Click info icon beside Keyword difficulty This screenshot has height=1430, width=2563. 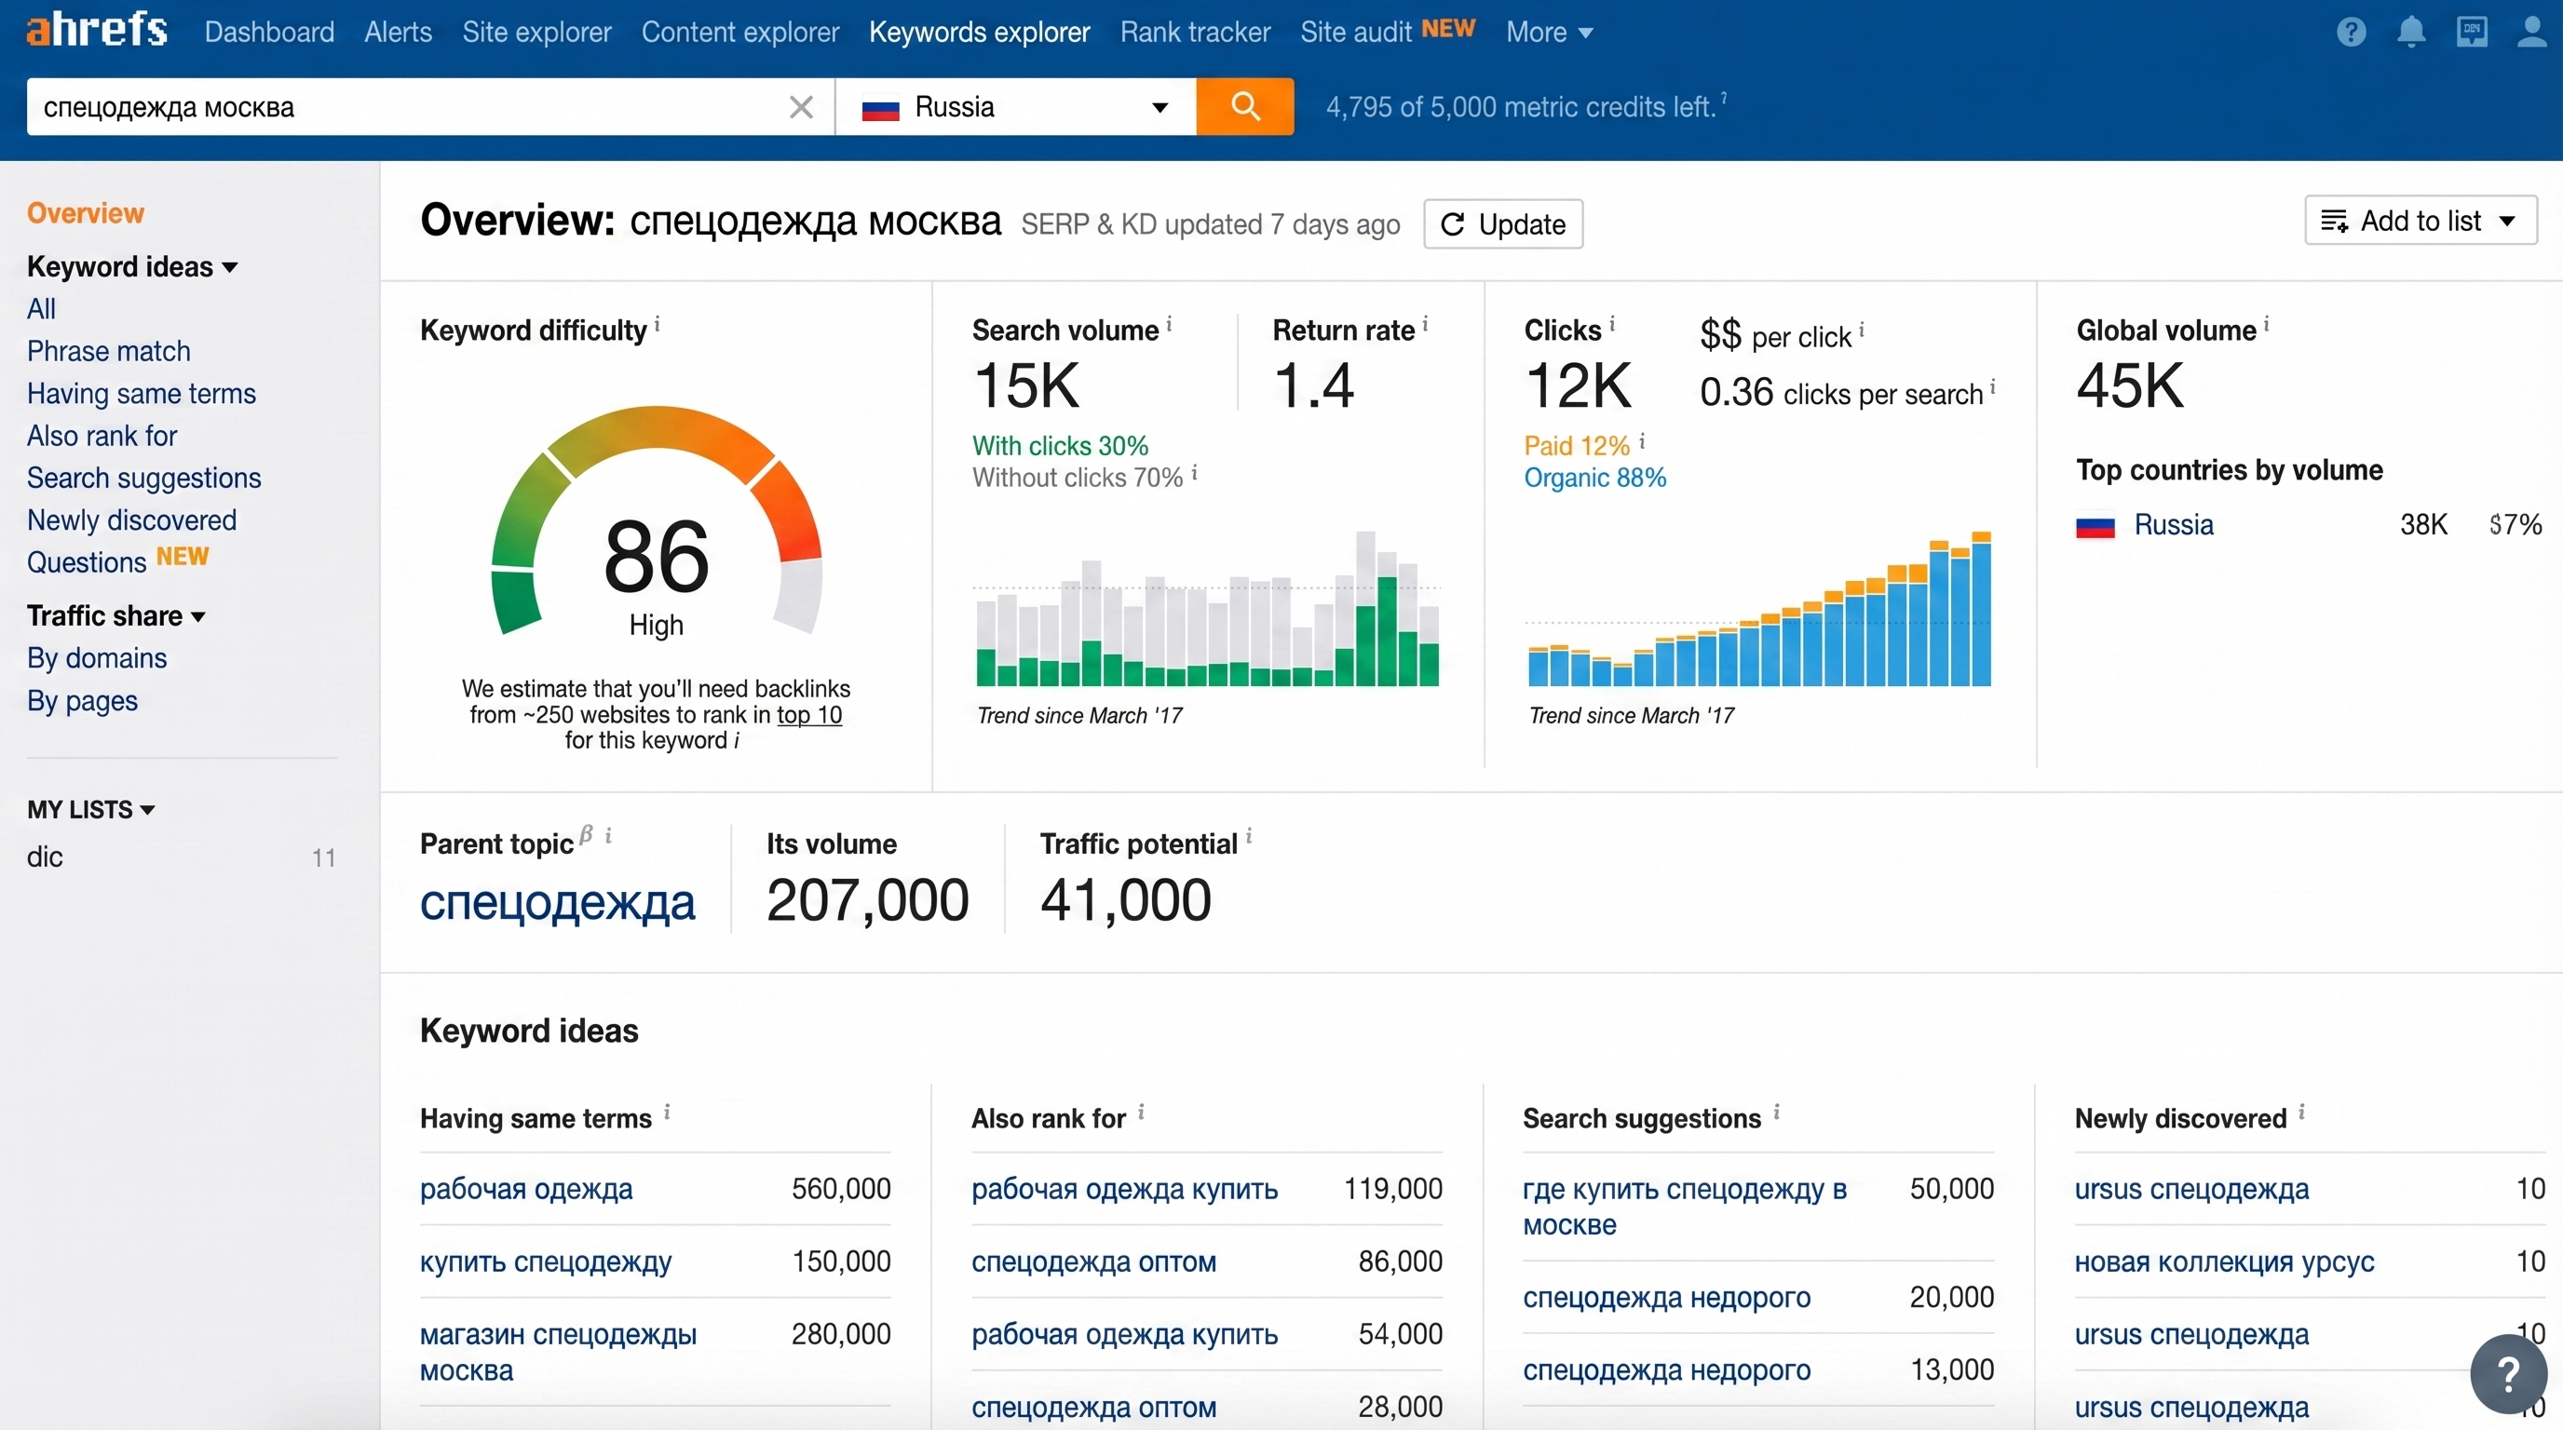click(657, 324)
